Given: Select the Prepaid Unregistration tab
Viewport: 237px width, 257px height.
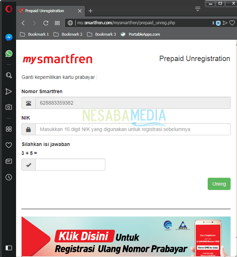Looking at the screenshot, I should (x=50, y=11).
